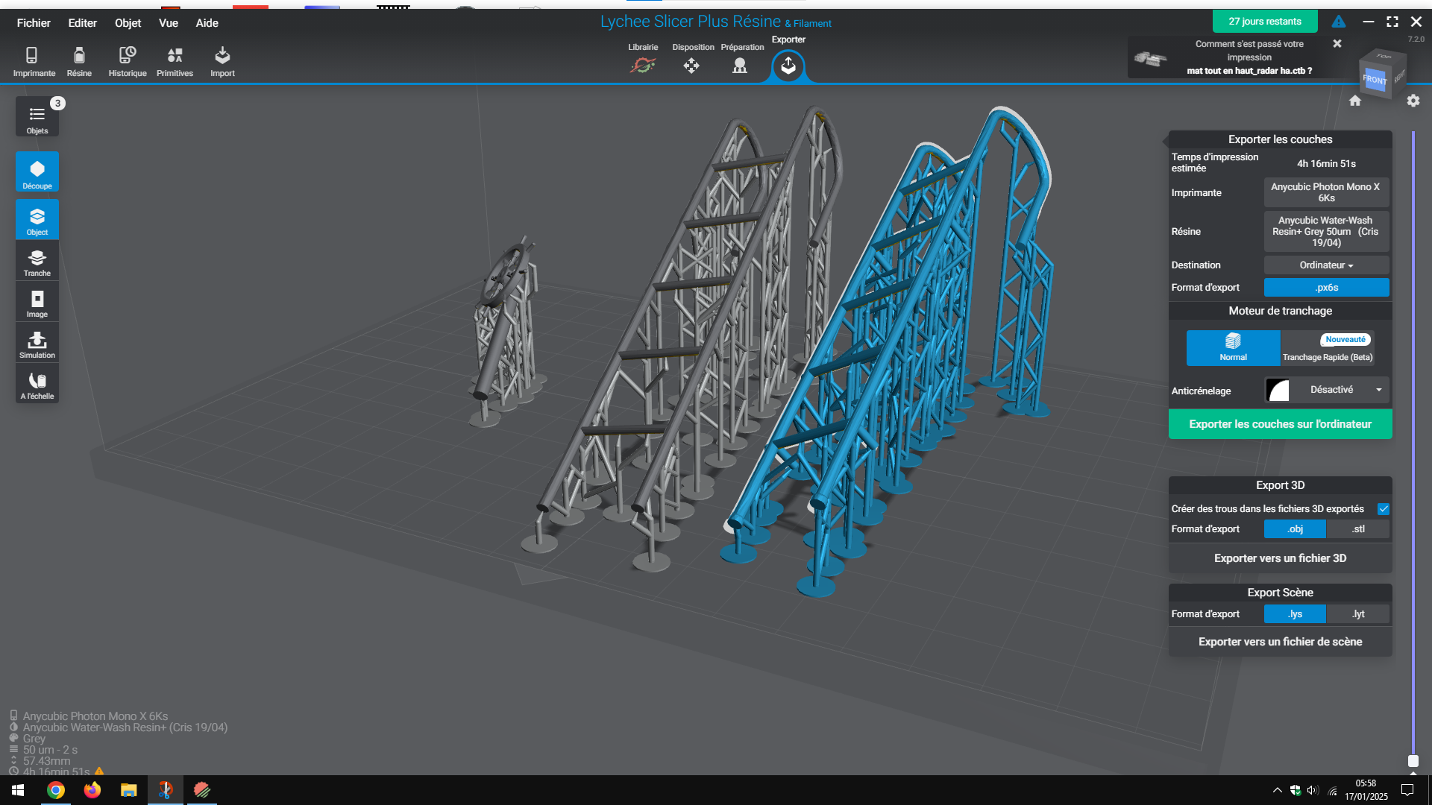Click the home view reset icon
The height and width of the screenshot is (805, 1432).
[x=1355, y=101]
